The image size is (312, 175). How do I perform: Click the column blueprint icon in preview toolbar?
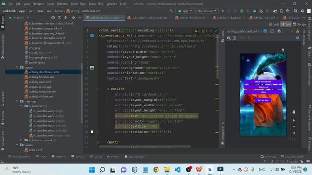pyautogui.click(x=234, y=38)
